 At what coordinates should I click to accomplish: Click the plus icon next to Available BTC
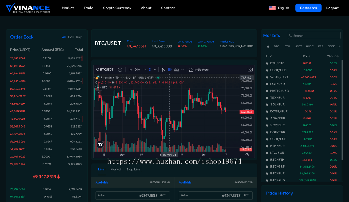[x=252, y=183]
